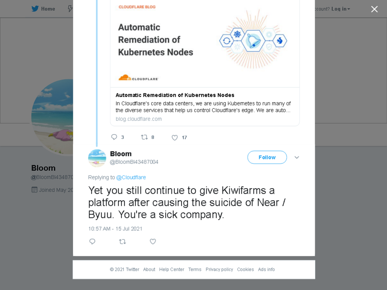Open the Privacy policy footer link
This screenshot has width=387, height=290.
(x=219, y=269)
